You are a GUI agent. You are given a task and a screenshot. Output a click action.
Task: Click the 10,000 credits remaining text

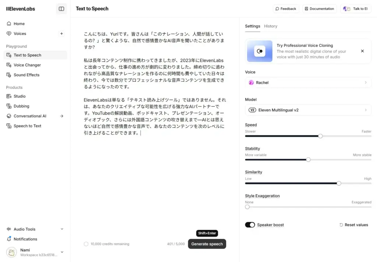coord(110,244)
